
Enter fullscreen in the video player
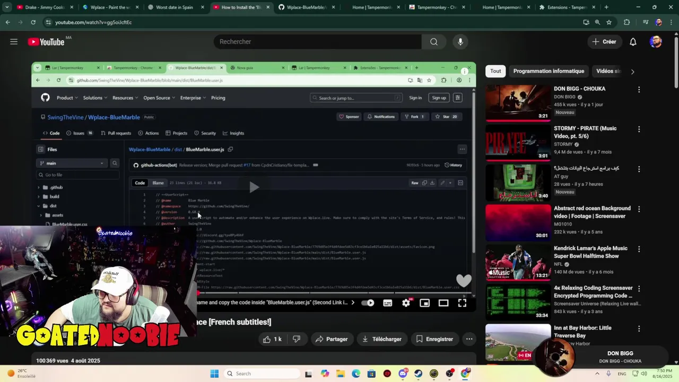[462, 303]
